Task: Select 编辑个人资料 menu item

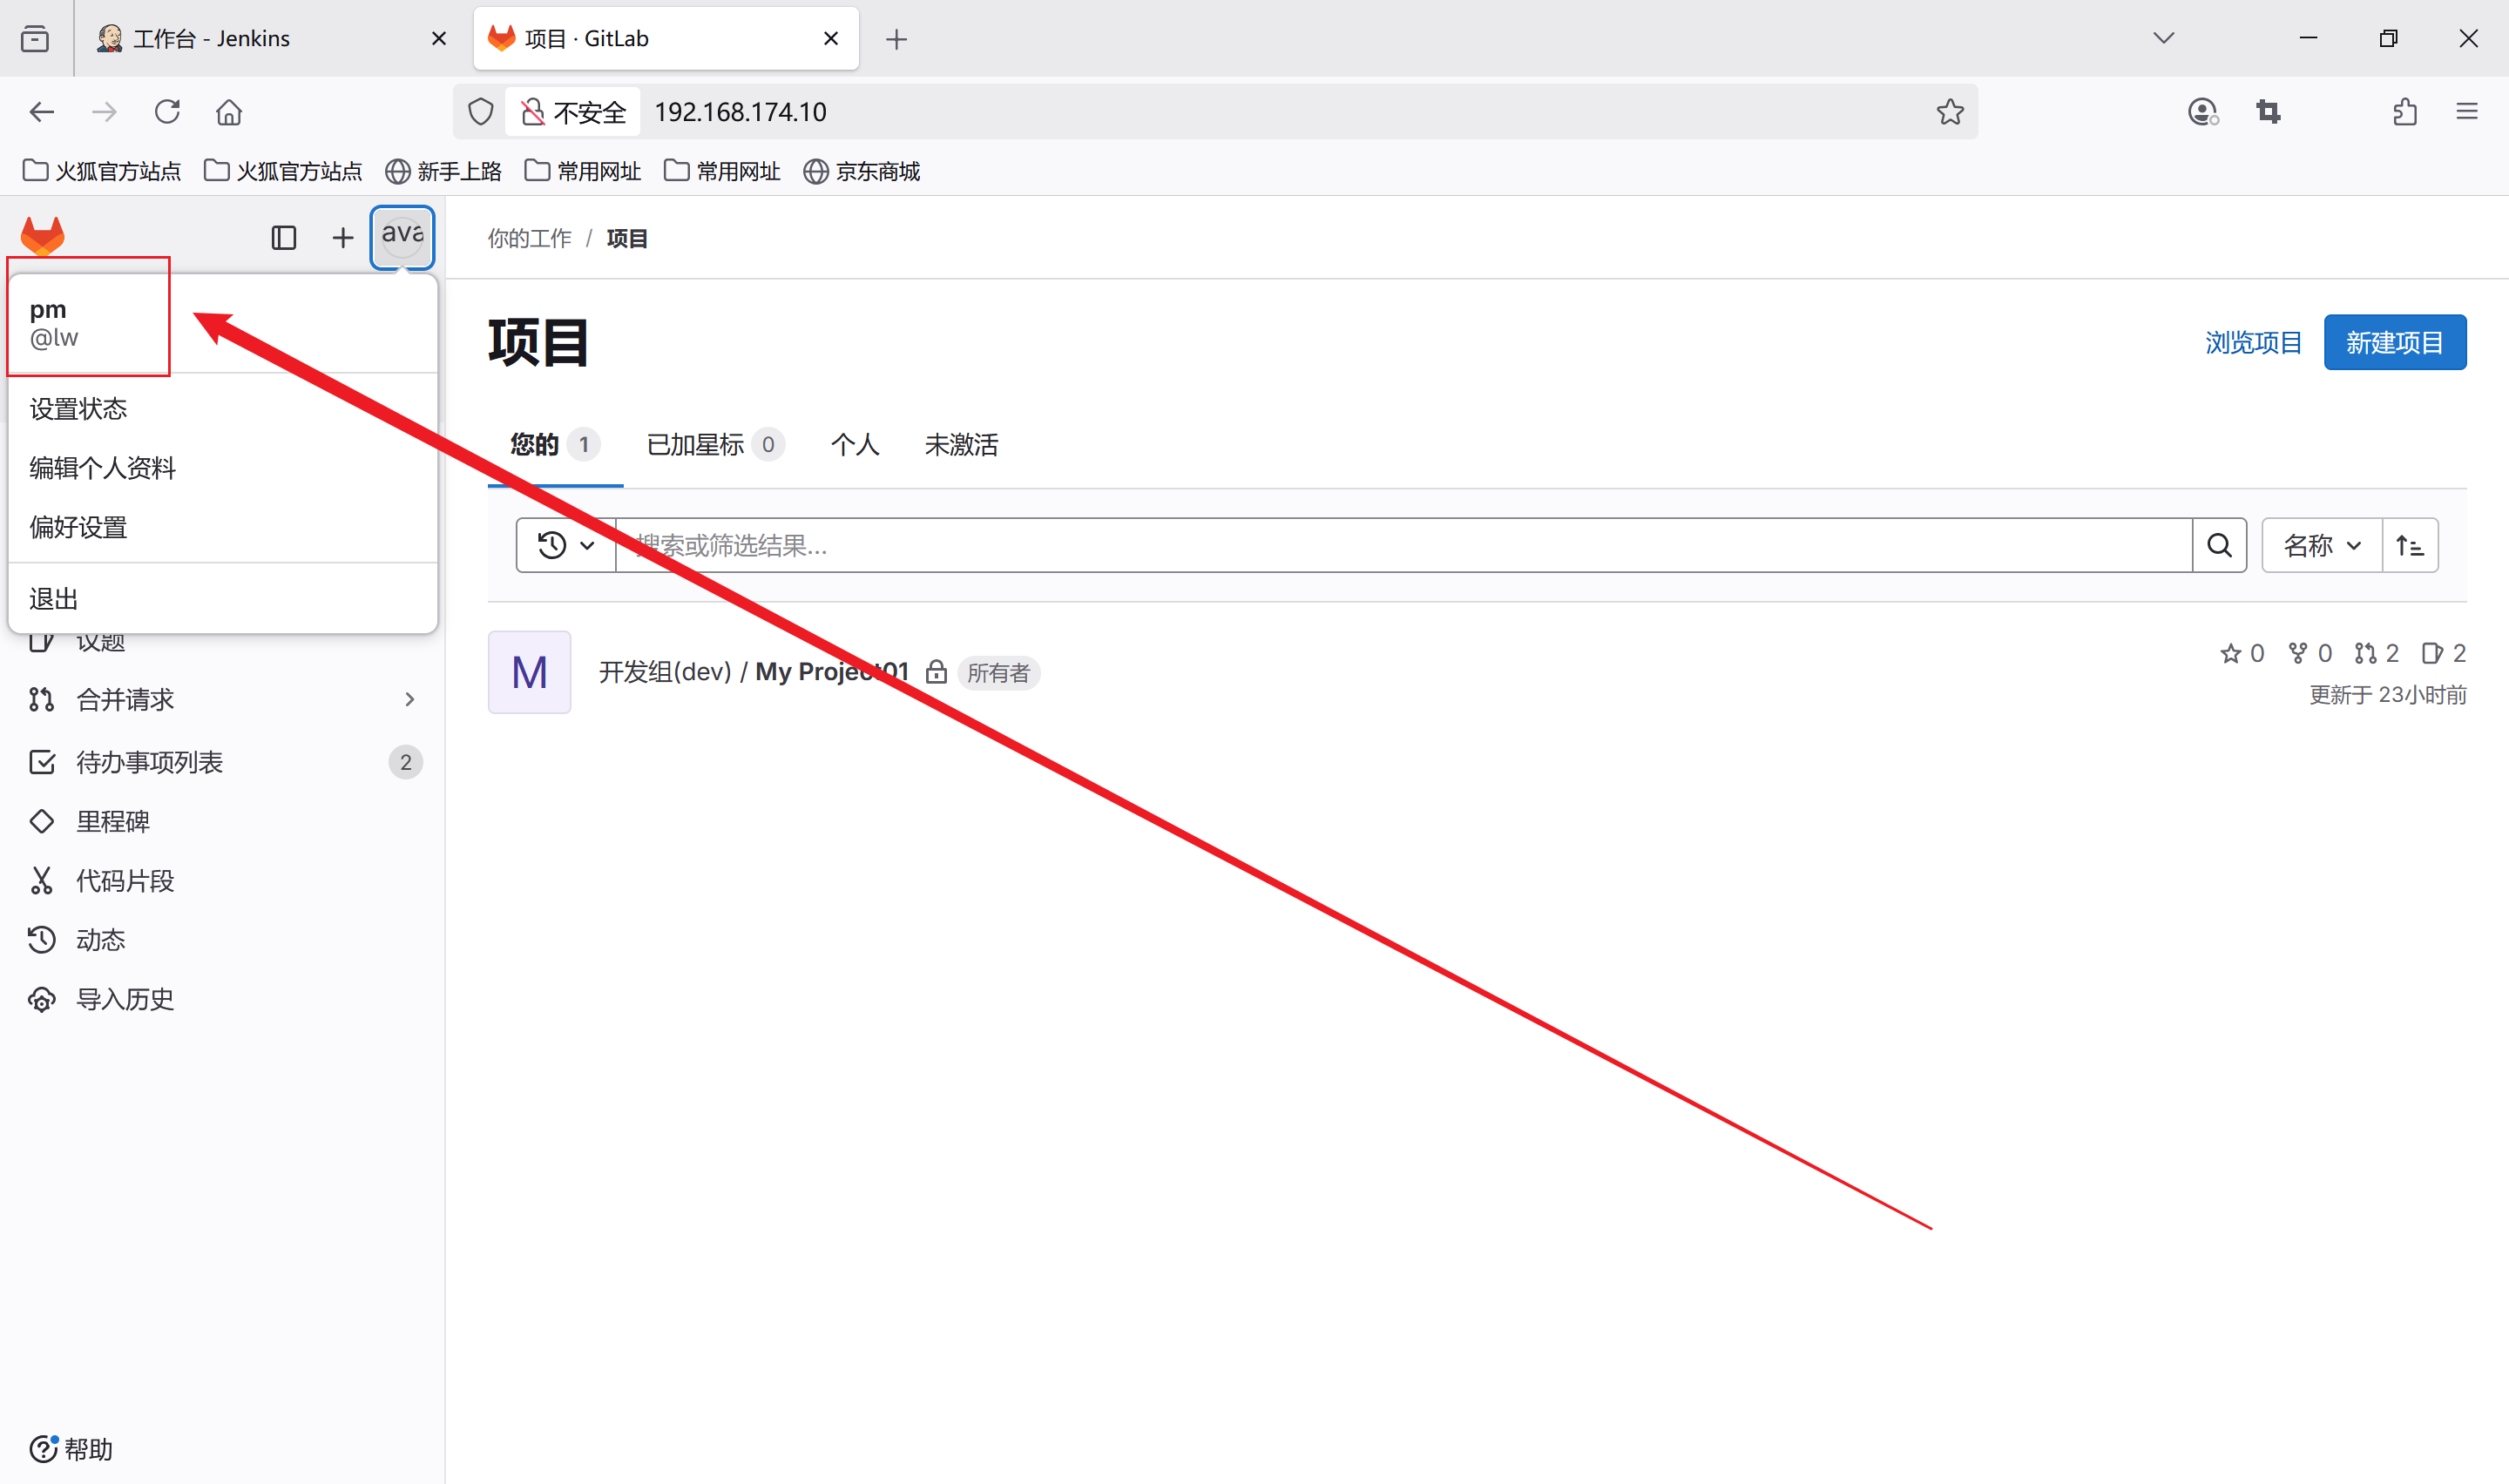Action: point(103,468)
